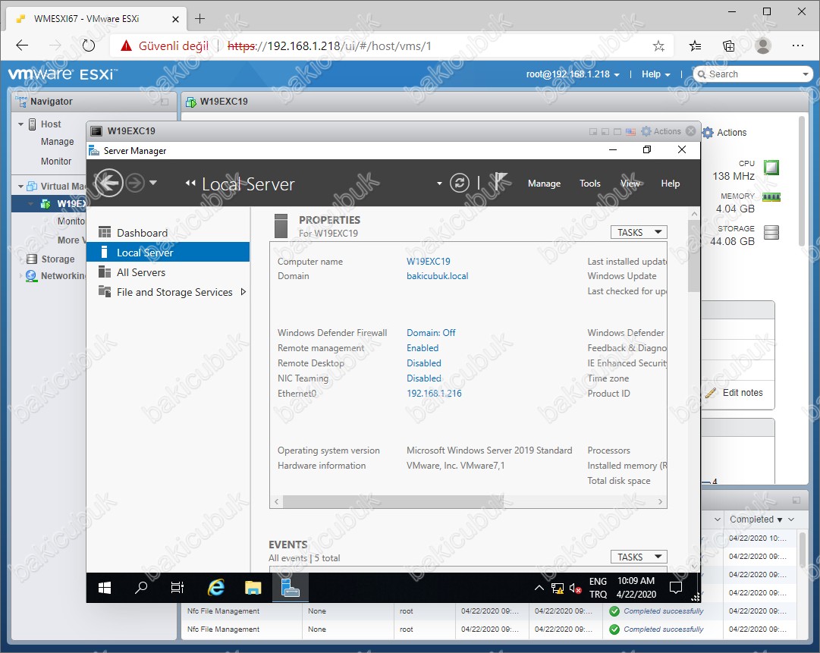
Task: Click the keyboard layout flag icon in console
Action: [630, 132]
